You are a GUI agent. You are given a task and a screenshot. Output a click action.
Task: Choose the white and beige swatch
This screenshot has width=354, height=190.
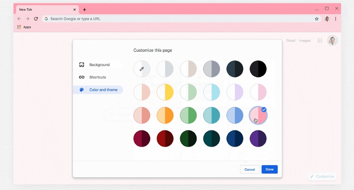(189, 69)
